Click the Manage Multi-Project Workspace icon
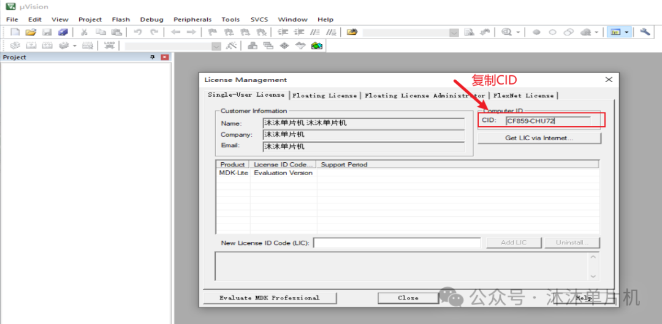 pos(268,45)
